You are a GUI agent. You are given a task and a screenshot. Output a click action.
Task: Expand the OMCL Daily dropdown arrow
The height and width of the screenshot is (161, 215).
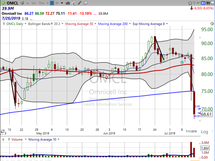[25, 24]
